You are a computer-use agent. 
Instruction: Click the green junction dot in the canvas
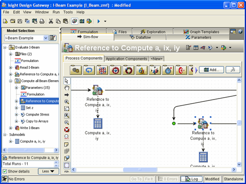point(174,123)
